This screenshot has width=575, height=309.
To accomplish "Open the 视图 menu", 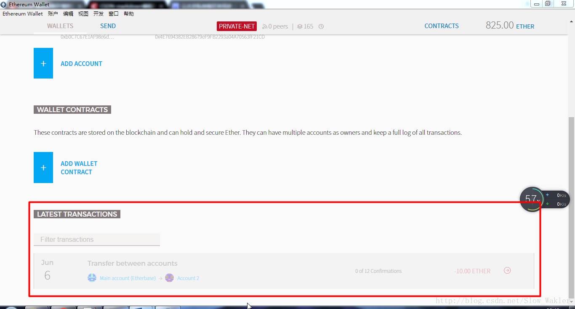I will pos(83,14).
